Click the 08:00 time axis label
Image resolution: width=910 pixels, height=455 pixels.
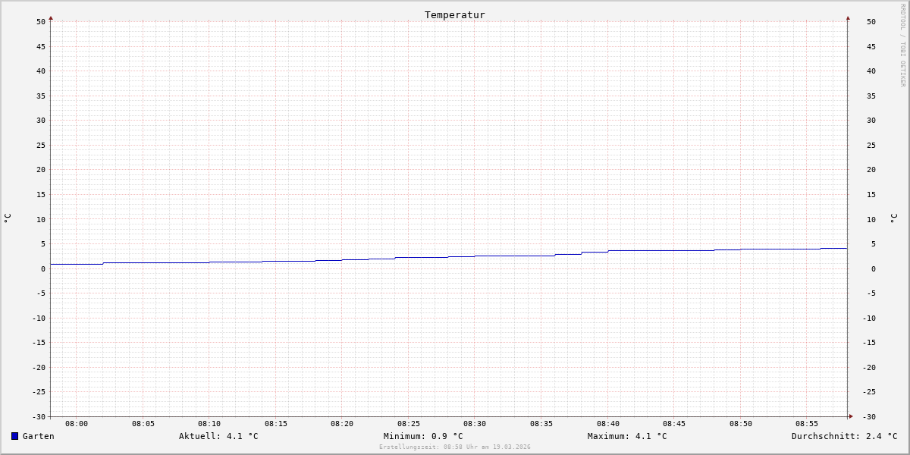tap(77, 424)
